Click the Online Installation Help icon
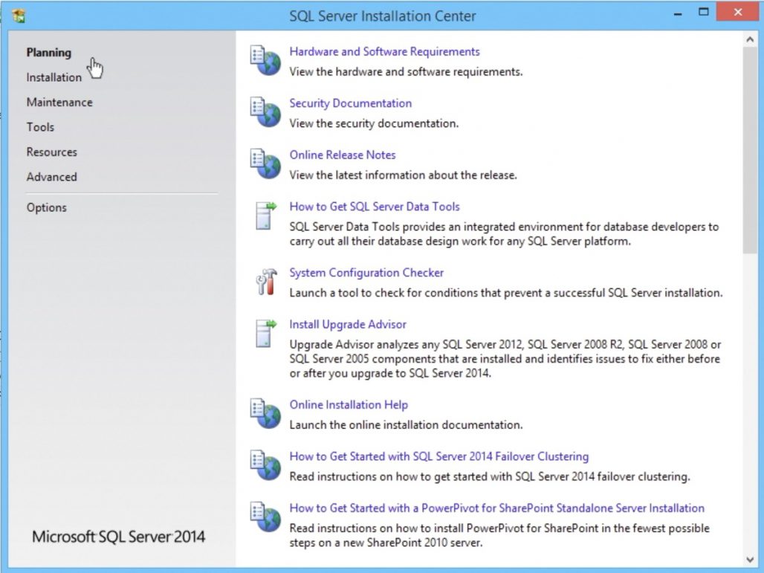Screen dimensions: 764x573 265,413
